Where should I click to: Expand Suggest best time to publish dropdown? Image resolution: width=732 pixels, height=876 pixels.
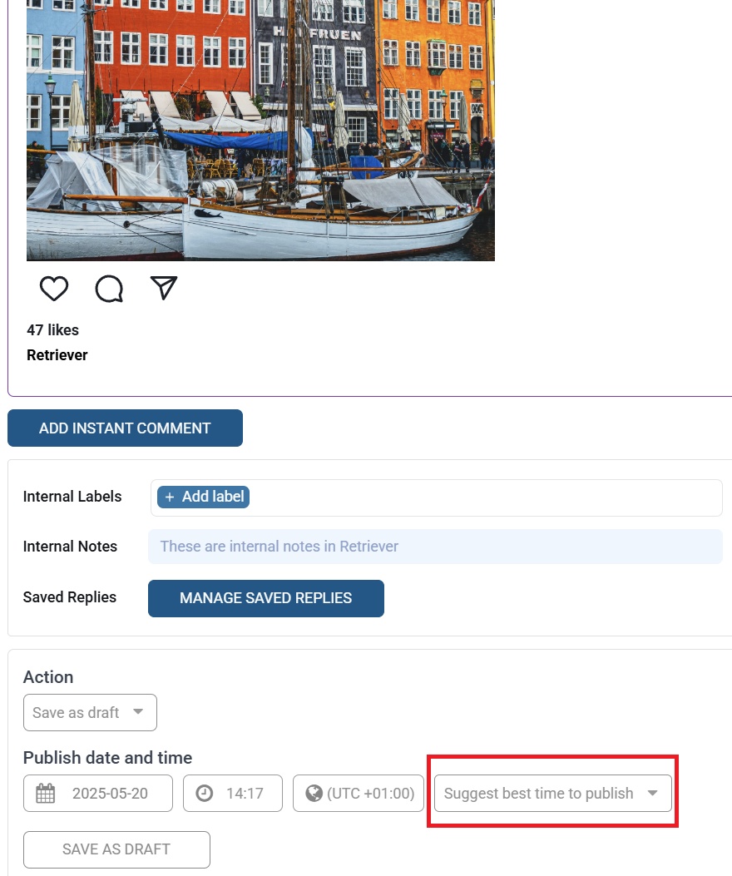[x=553, y=794]
